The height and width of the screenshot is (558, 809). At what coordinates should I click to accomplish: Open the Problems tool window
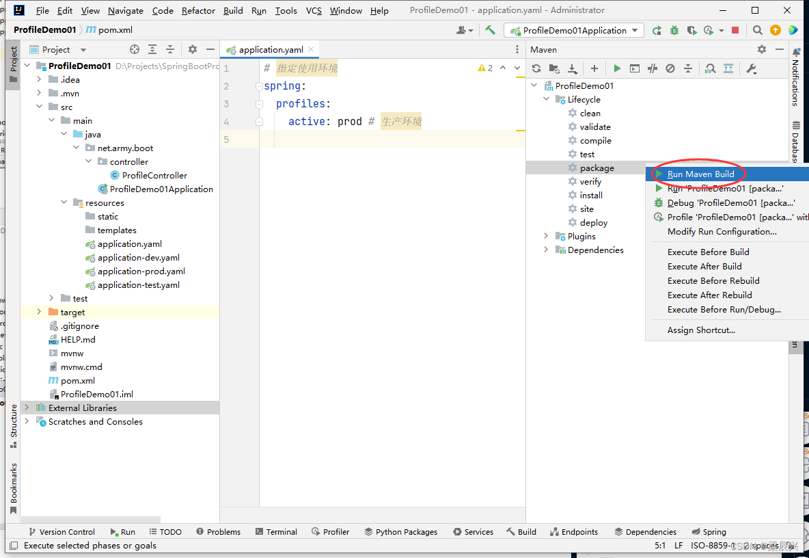218,532
